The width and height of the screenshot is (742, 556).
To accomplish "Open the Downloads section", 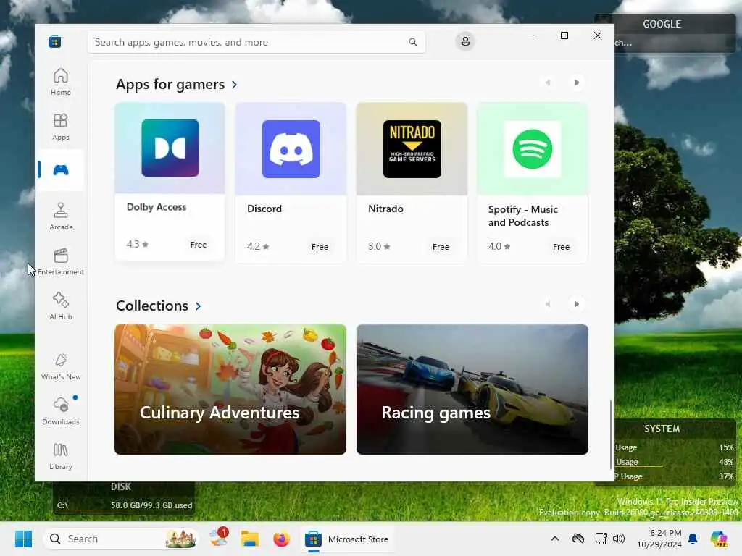I will tap(61, 411).
